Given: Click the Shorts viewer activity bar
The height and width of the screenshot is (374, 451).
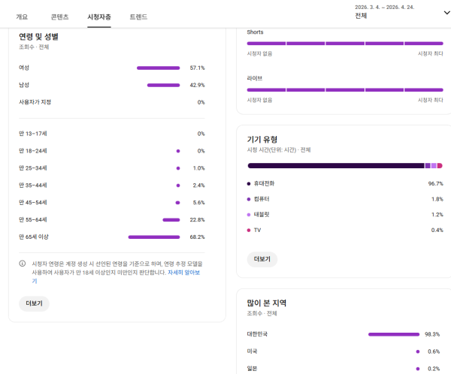Looking at the screenshot, I should [345, 44].
